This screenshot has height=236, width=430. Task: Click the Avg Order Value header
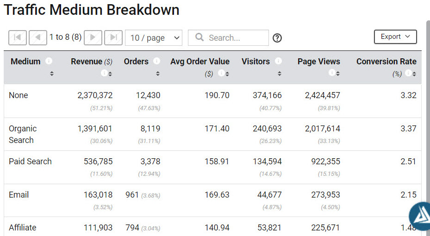(x=200, y=62)
